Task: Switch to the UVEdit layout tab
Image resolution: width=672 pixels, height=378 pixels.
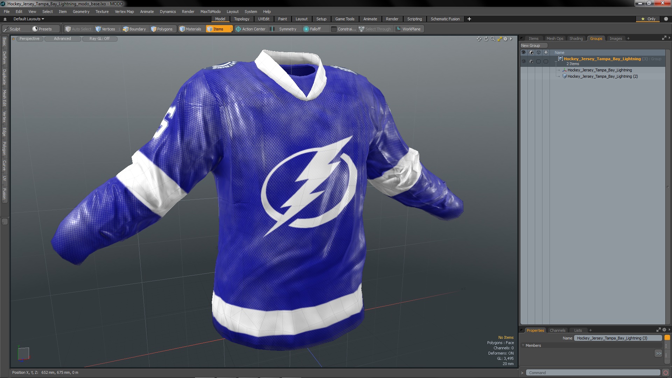Action: point(264,19)
